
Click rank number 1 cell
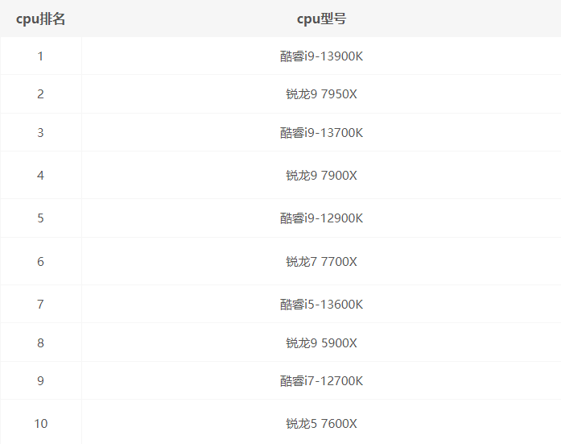(x=40, y=56)
